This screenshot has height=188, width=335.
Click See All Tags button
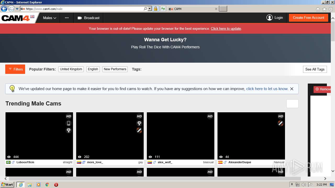pyautogui.click(x=315, y=69)
